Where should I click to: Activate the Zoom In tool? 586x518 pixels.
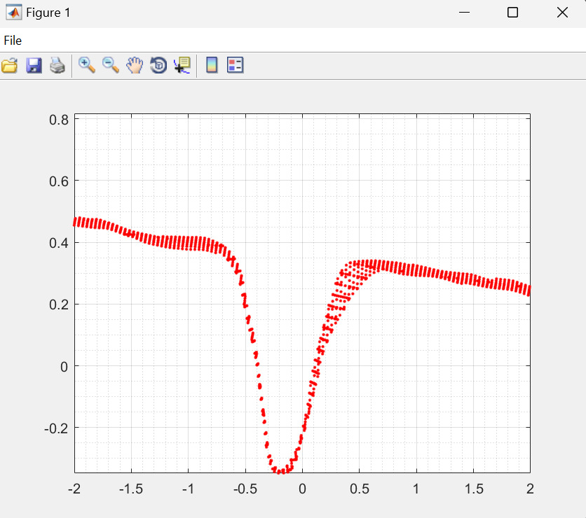point(87,66)
